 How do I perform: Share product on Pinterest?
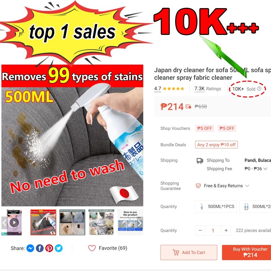tap(49, 248)
